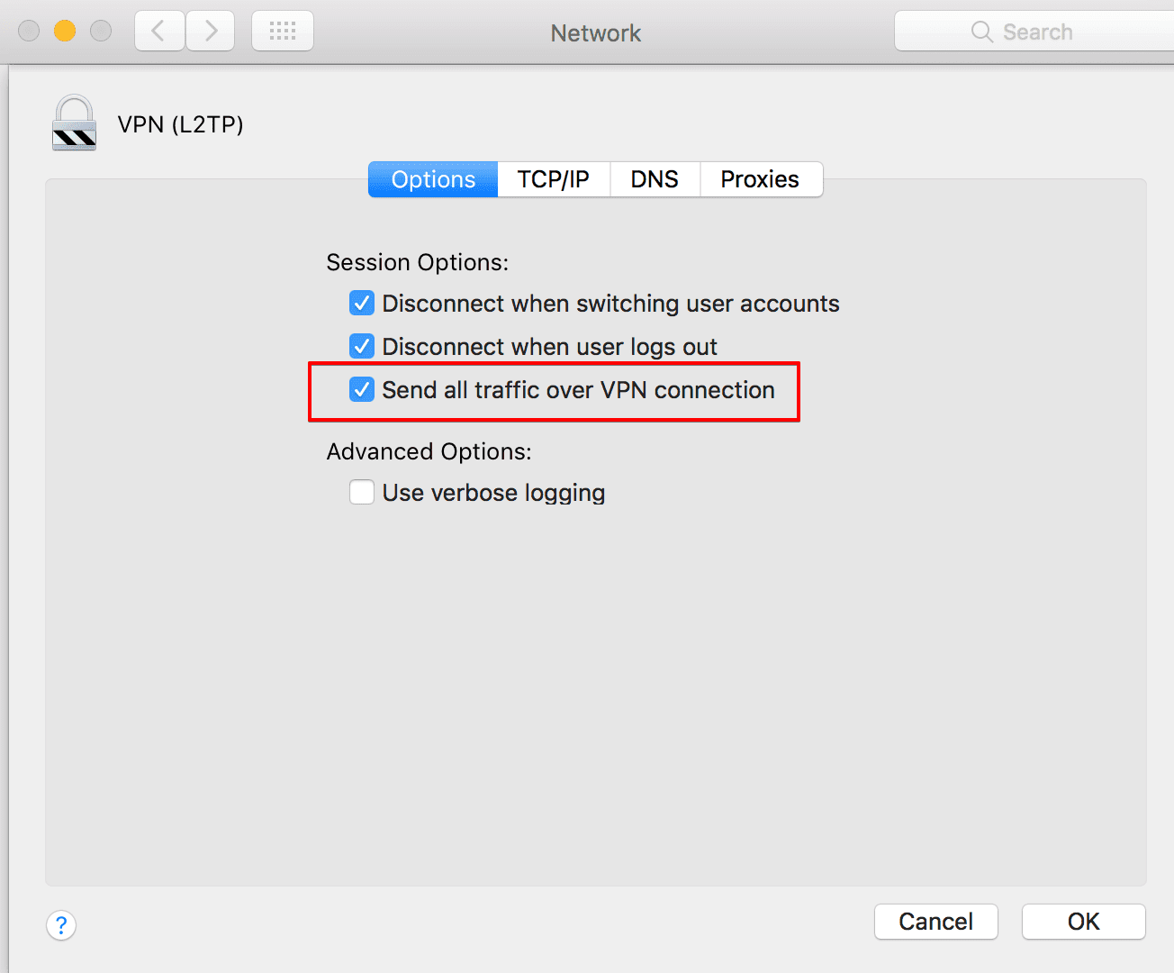The height and width of the screenshot is (973, 1174).
Task: Go to the Proxies tab
Action: [x=760, y=179]
